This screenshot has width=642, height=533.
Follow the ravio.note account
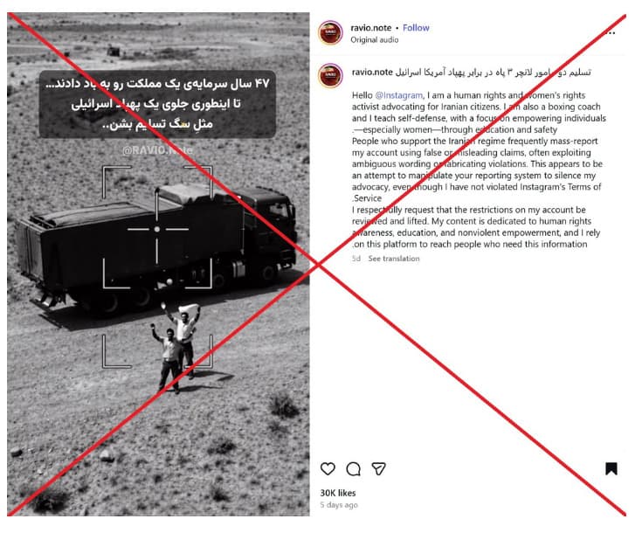(x=416, y=28)
